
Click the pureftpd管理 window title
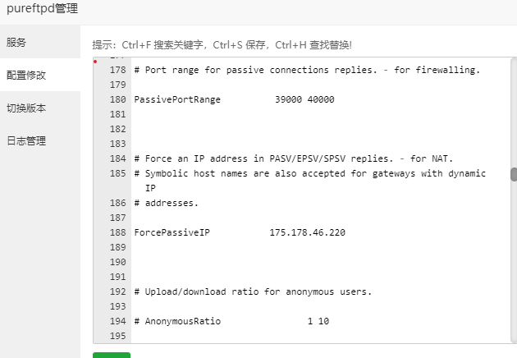coord(42,8)
